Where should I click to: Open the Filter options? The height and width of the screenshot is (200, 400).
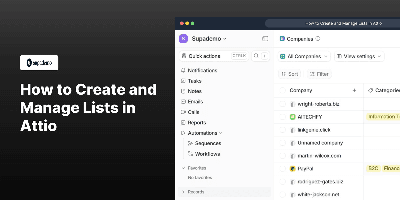point(319,74)
